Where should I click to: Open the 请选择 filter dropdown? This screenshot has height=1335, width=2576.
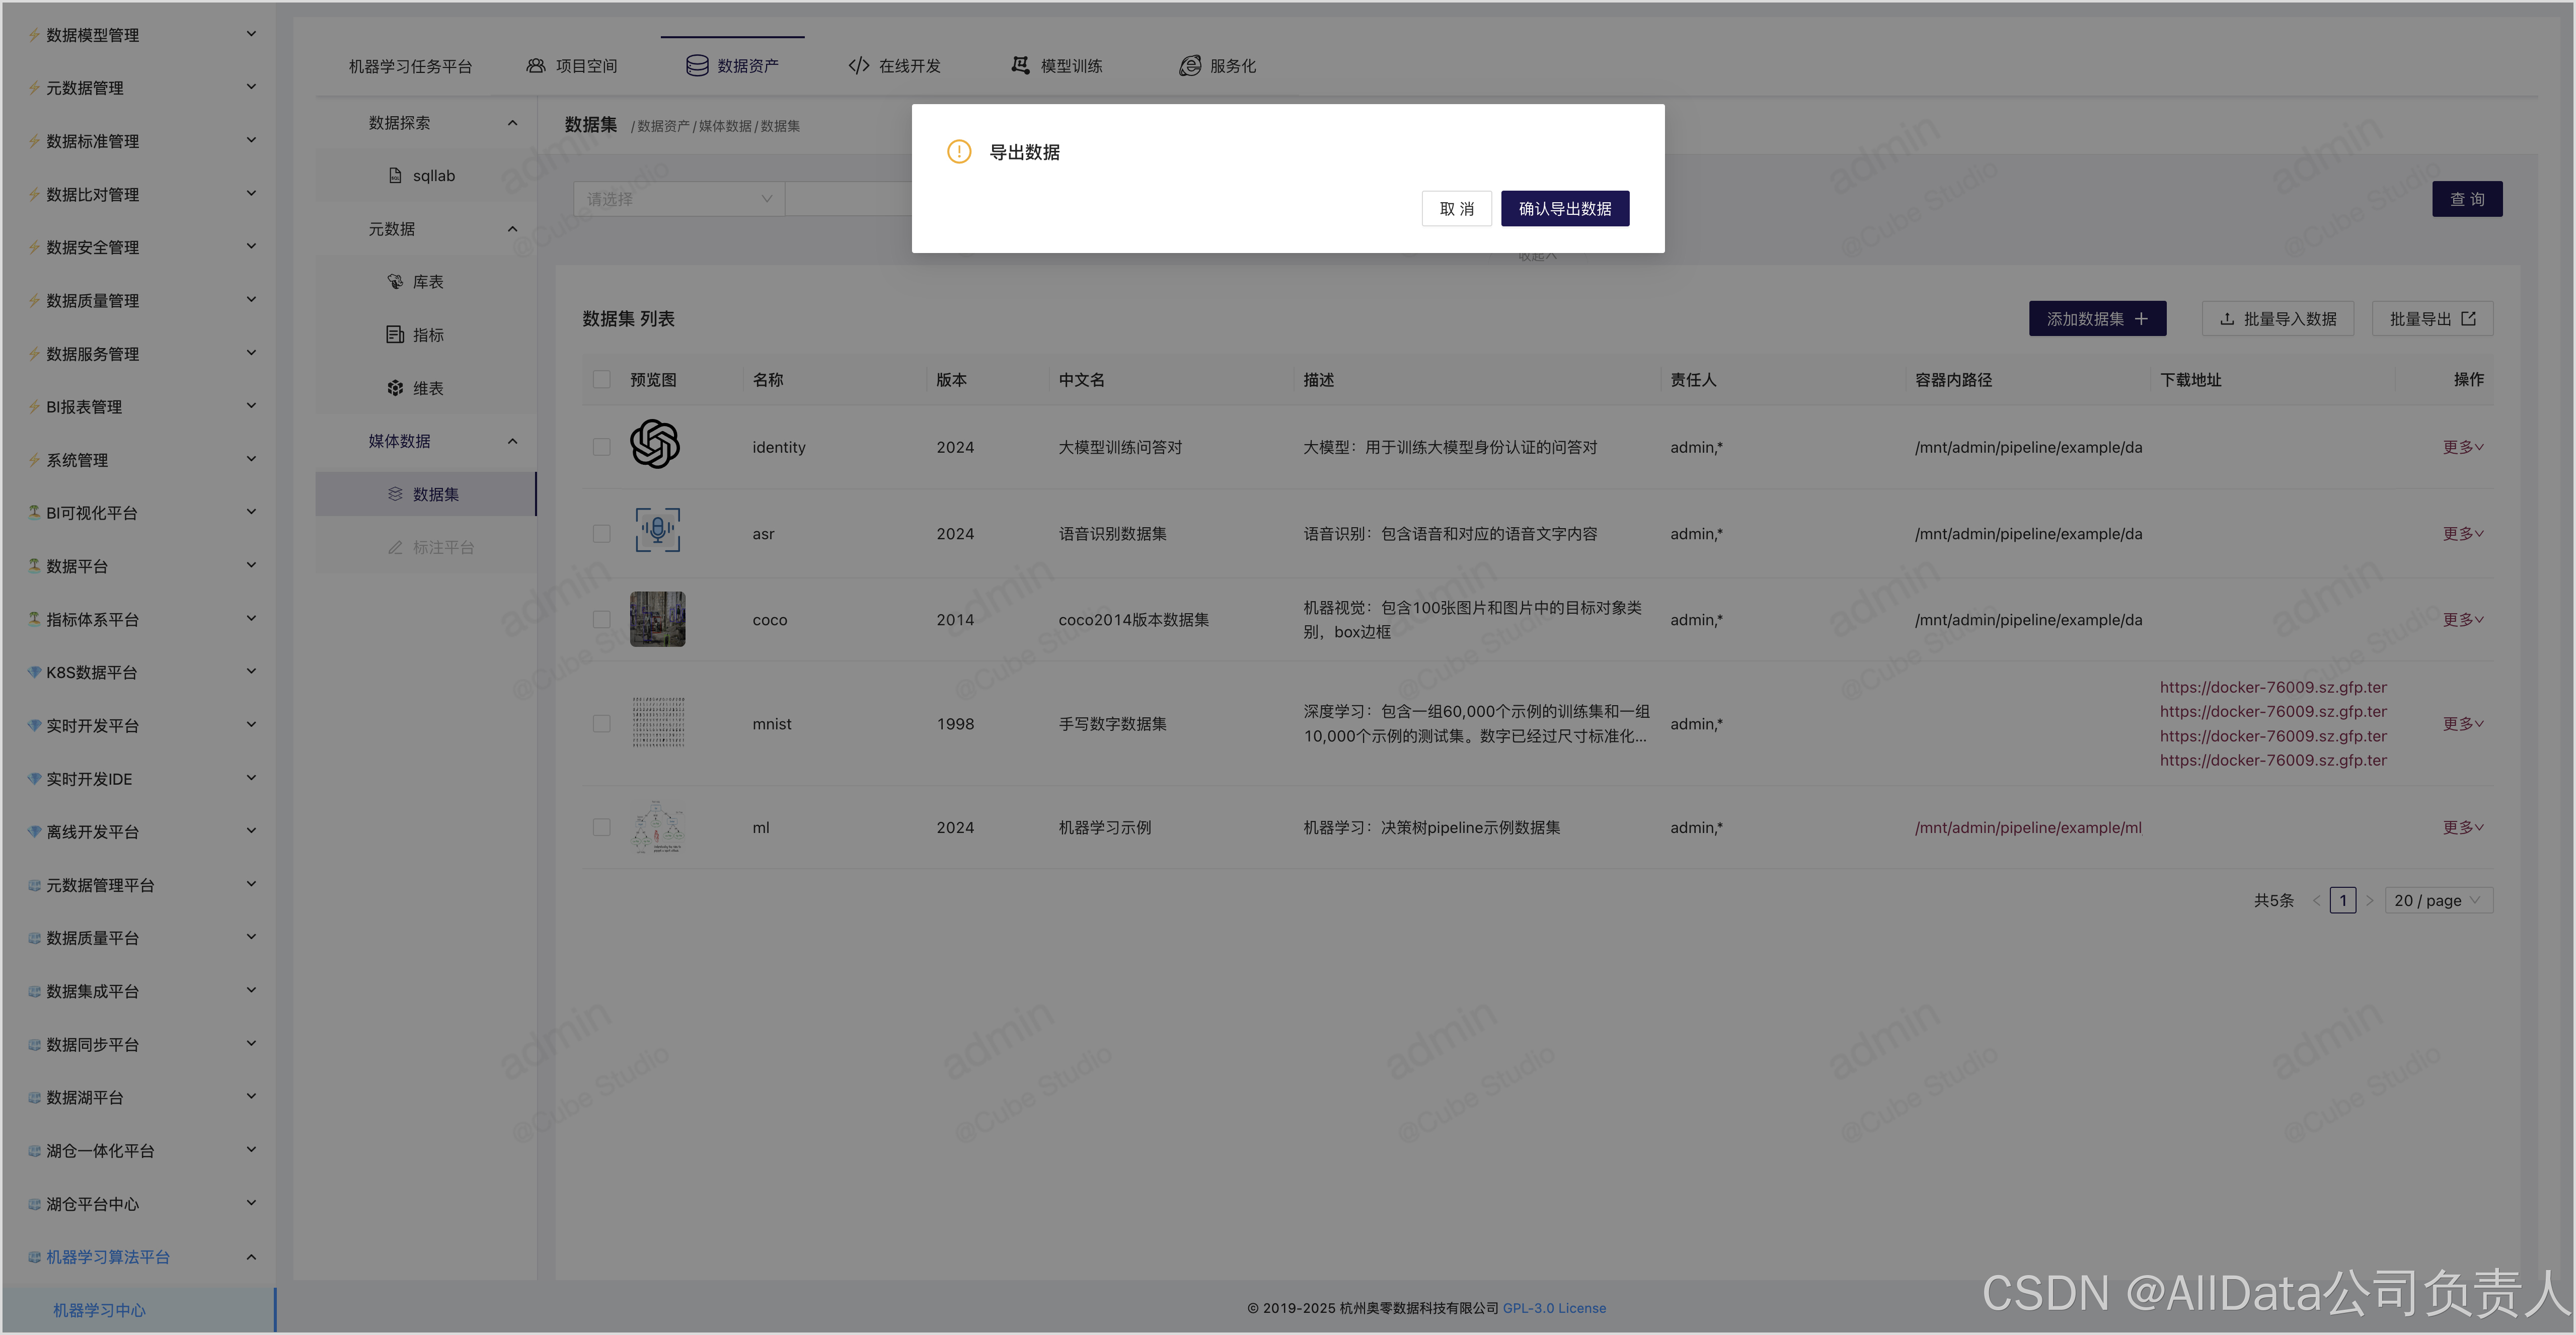click(x=679, y=199)
